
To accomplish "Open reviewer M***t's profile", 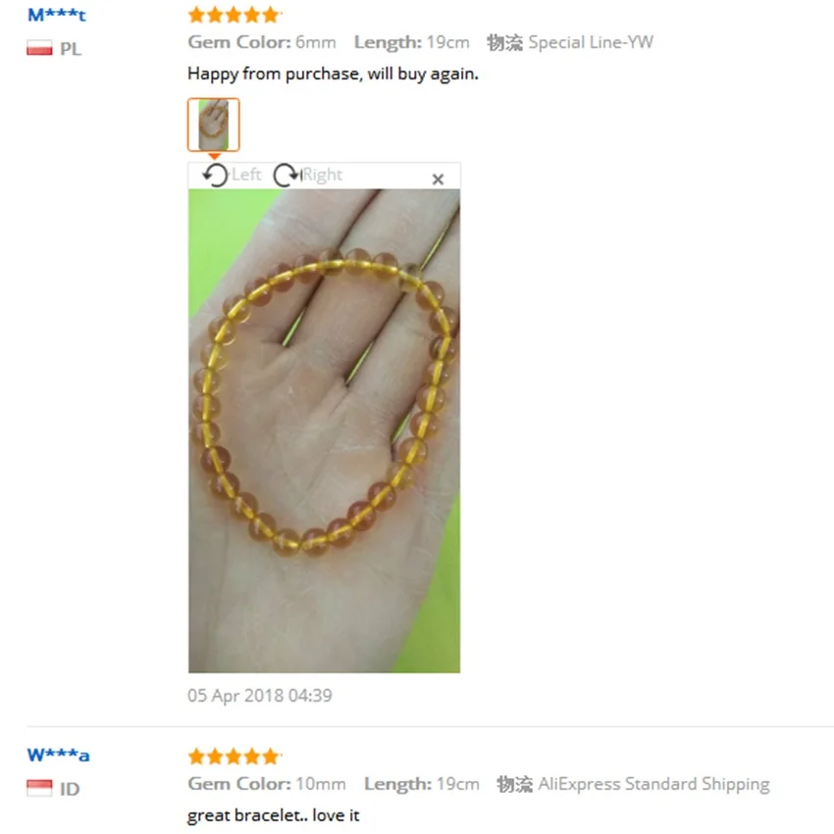I will click(x=57, y=15).
